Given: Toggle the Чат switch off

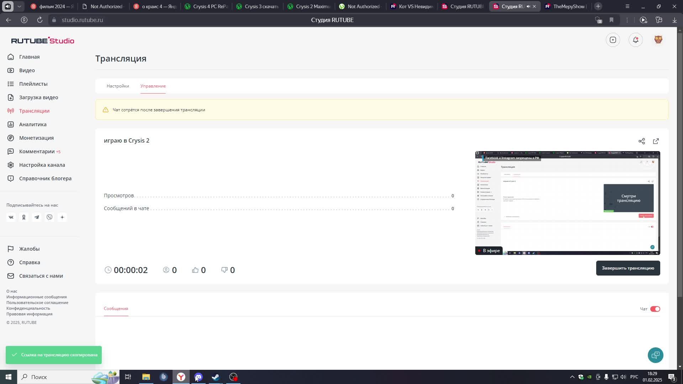Looking at the screenshot, I should [x=655, y=309].
